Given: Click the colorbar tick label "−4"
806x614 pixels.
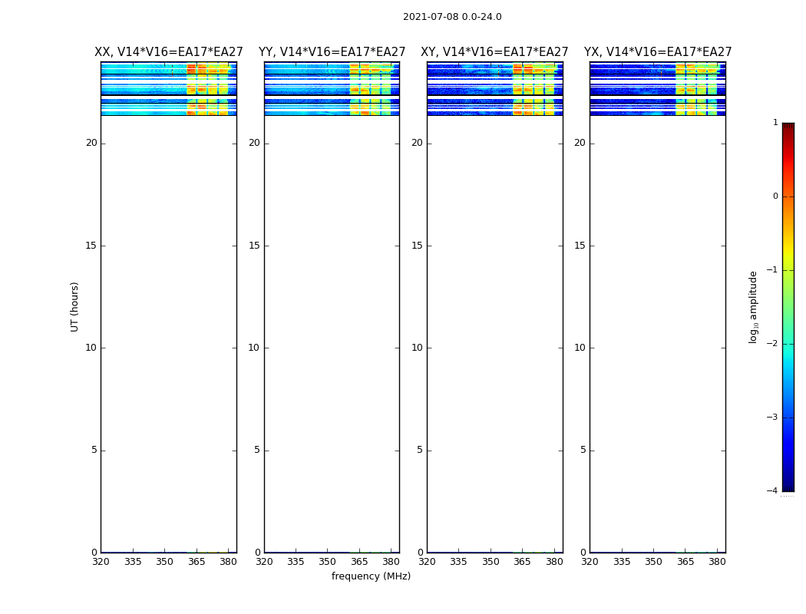Looking at the screenshot, I should (x=772, y=490).
